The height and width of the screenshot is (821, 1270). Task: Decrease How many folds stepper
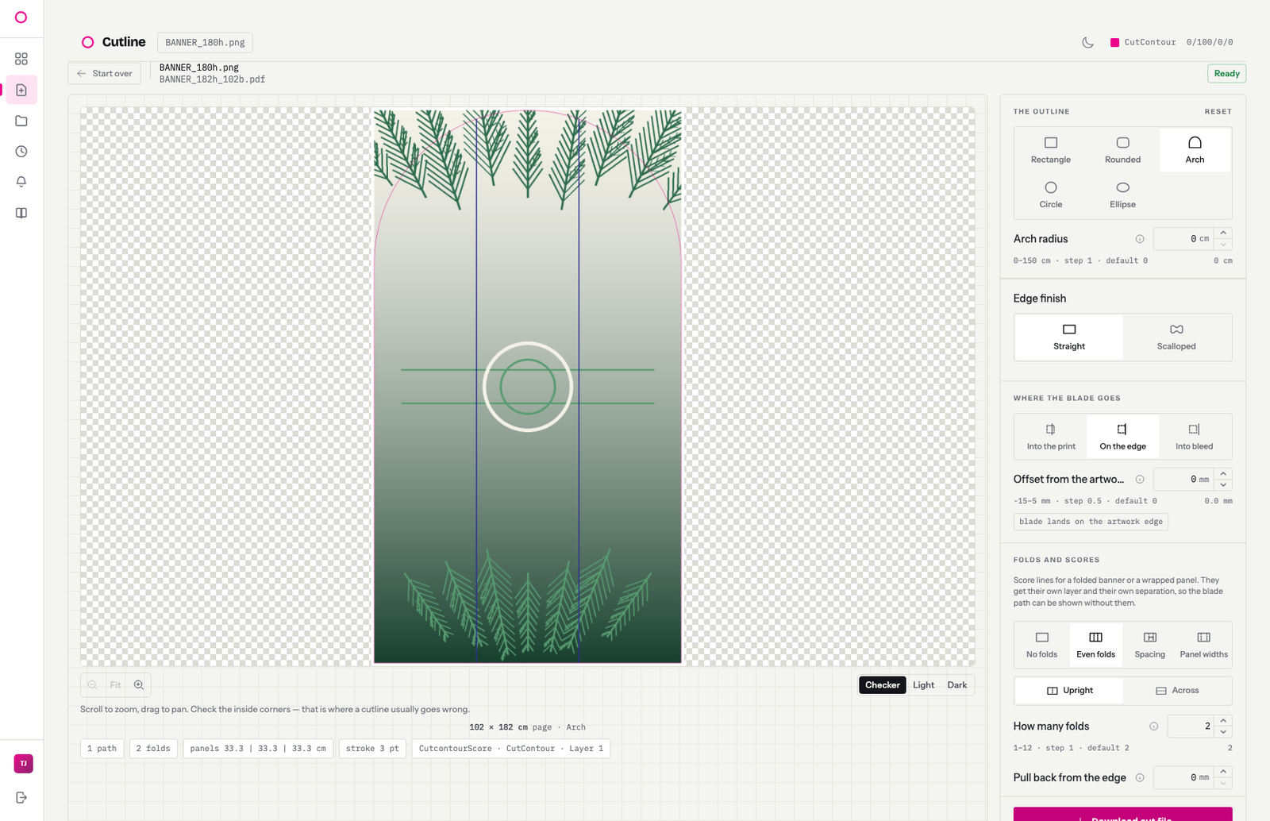(x=1223, y=732)
